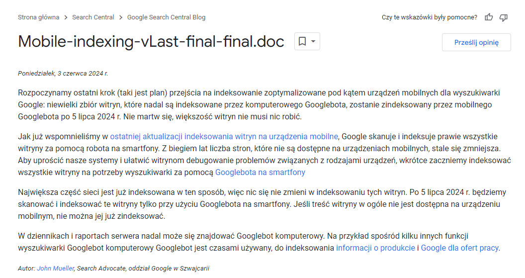
Task: Click the date Poniedziałek, 3 czerwca 2024
Action: (63, 73)
